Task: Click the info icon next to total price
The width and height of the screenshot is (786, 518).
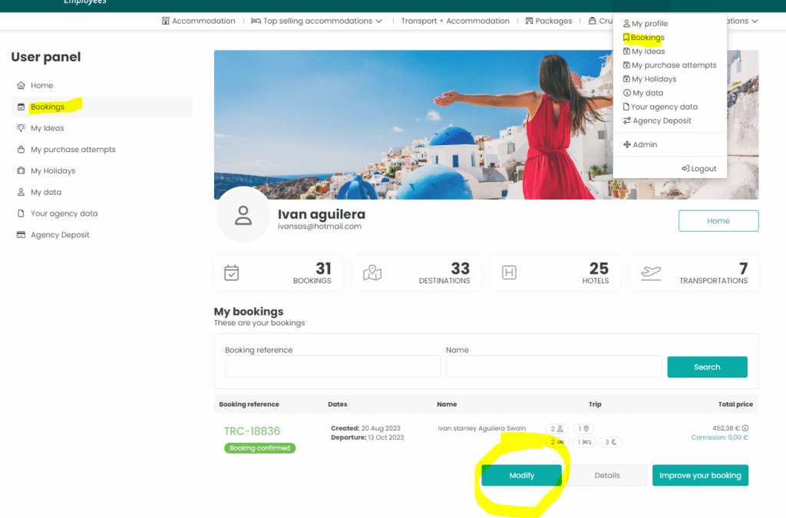Action: (x=745, y=428)
